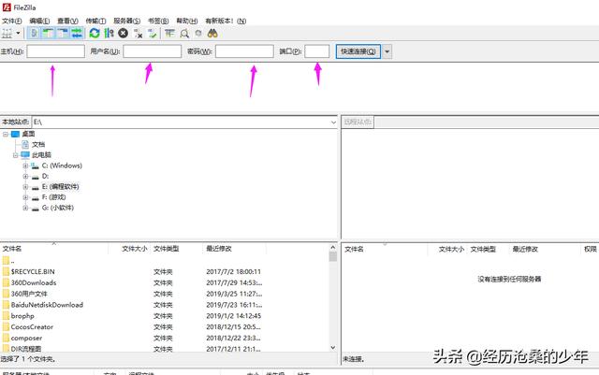The width and height of the screenshot is (599, 375).
Task: Select the C: (Windows) drive
Action: [62, 166]
